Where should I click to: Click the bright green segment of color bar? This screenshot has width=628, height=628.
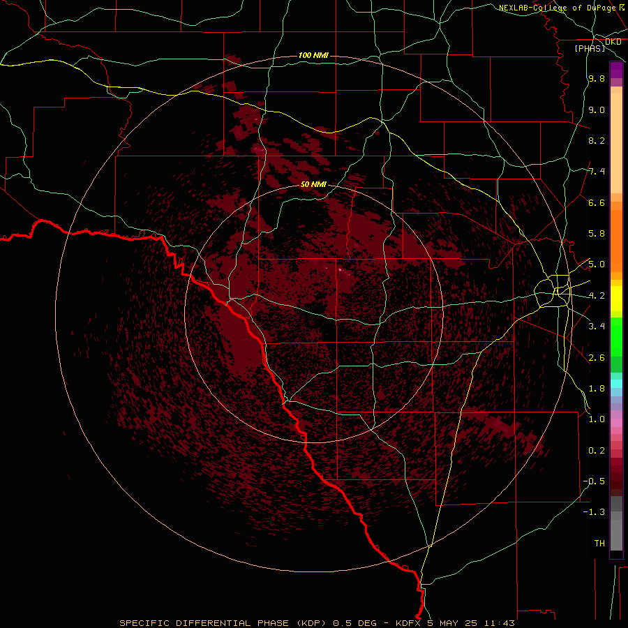pyautogui.click(x=616, y=337)
